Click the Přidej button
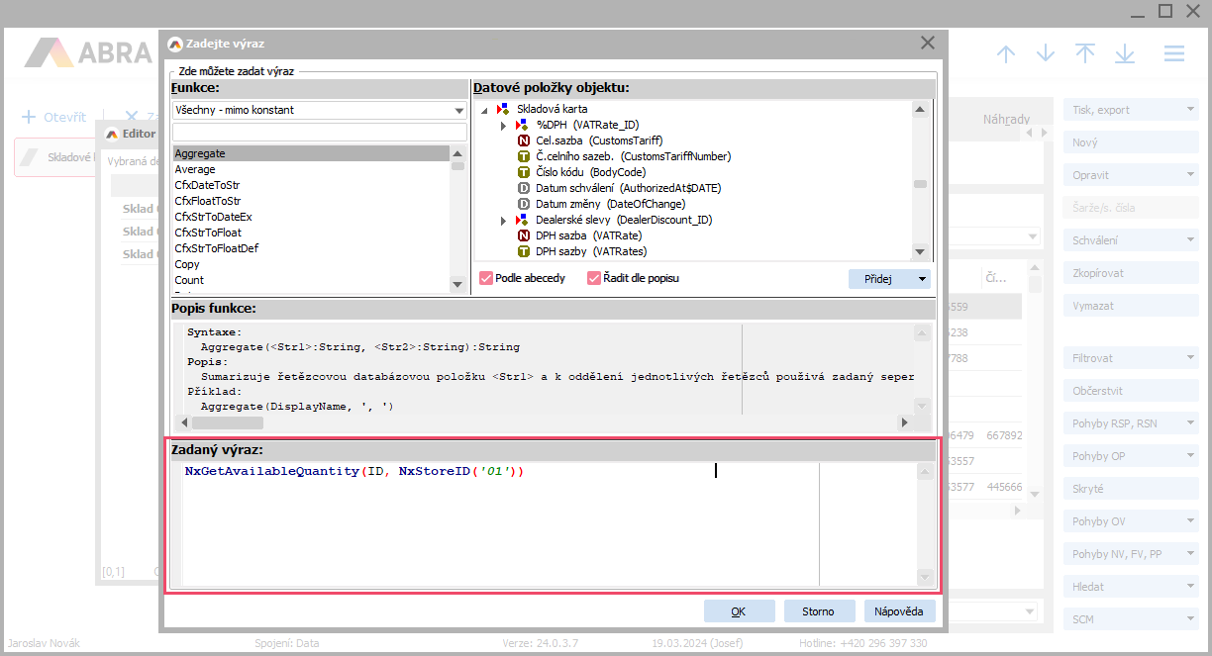The height and width of the screenshot is (656, 1212). coord(881,279)
